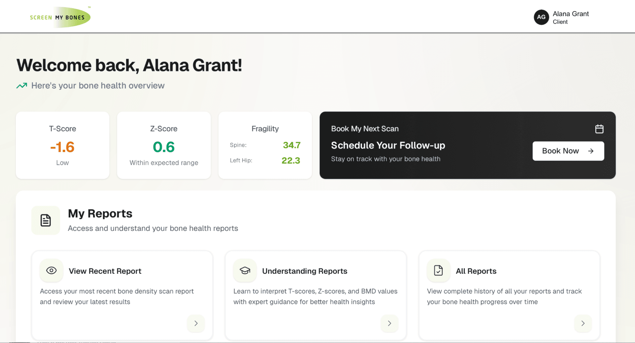This screenshot has height=343, width=635.
Task: Click Schedule Your Follow-up heading
Action: (x=388, y=145)
